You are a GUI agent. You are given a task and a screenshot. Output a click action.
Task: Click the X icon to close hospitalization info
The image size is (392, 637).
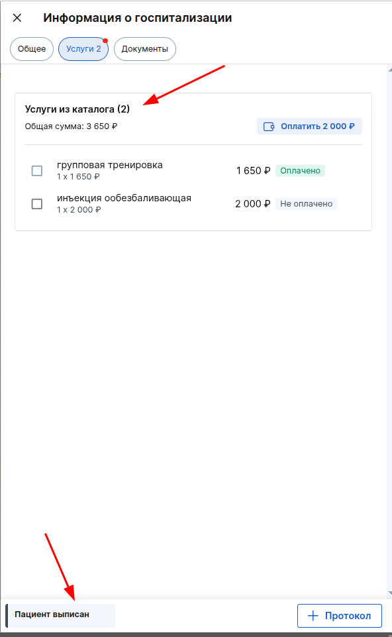click(x=17, y=18)
